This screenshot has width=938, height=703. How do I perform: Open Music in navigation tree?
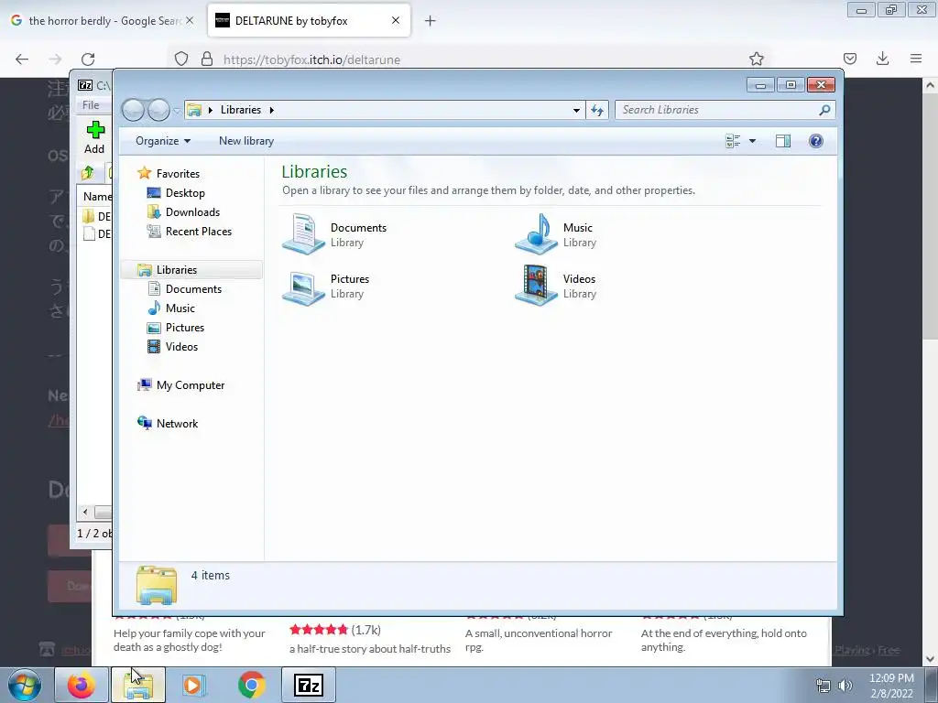(x=180, y=308)
